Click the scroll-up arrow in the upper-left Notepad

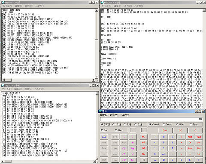(97, 10)
